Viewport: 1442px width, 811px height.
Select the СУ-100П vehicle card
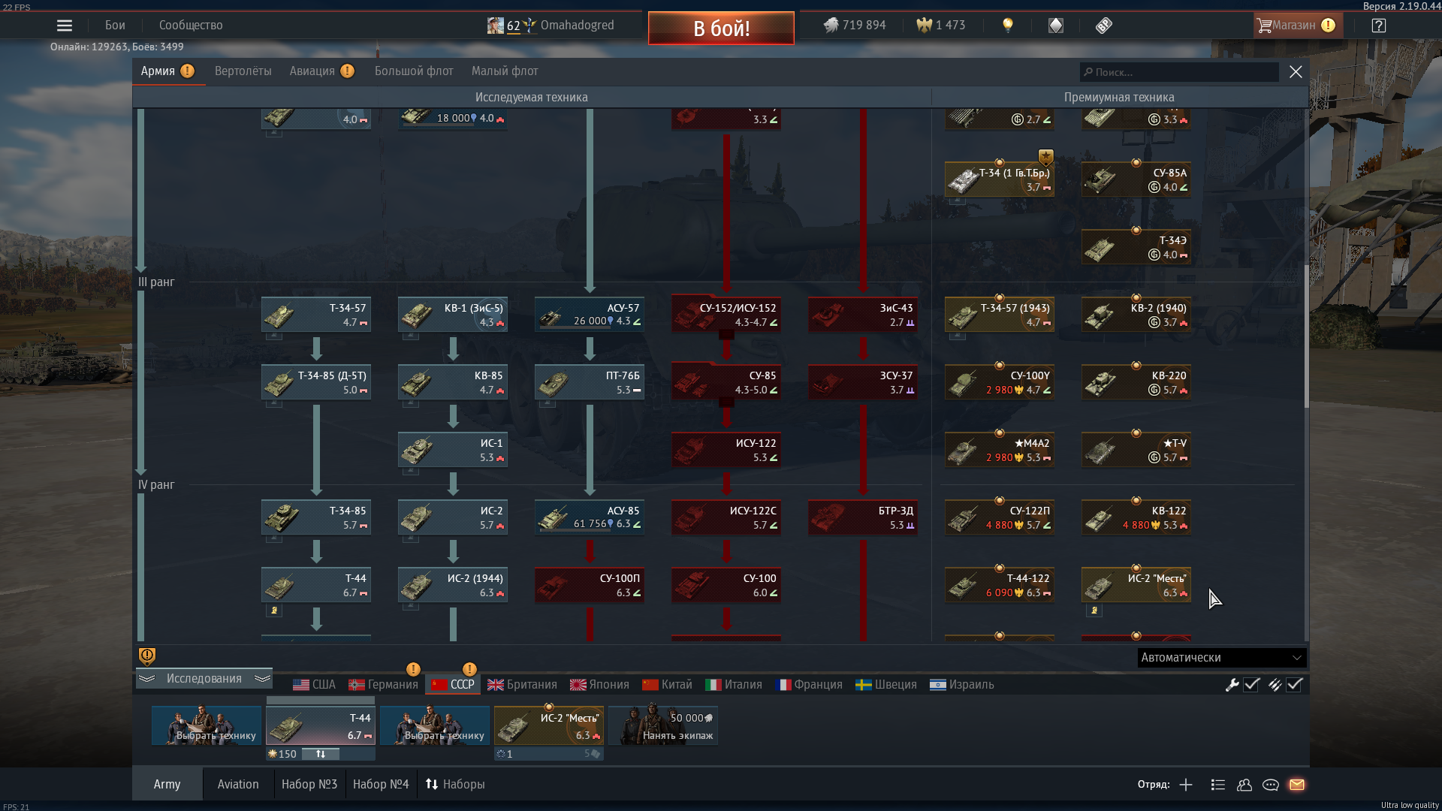click(x=590, y=585)
